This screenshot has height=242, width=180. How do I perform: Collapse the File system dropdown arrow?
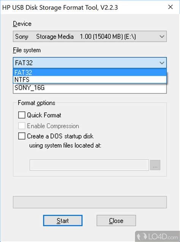pos(162,63)
